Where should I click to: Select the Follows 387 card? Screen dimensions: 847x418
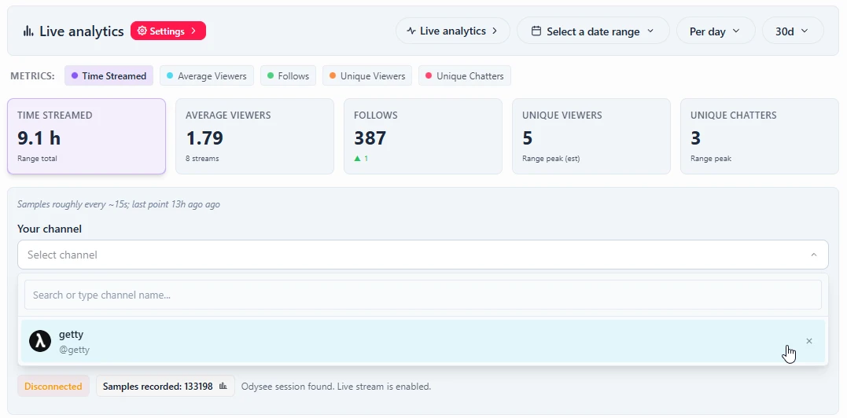pyautogui.click(x=423, y=136)
